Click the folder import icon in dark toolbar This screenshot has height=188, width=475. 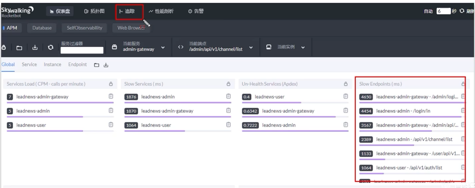pos(19,47)
